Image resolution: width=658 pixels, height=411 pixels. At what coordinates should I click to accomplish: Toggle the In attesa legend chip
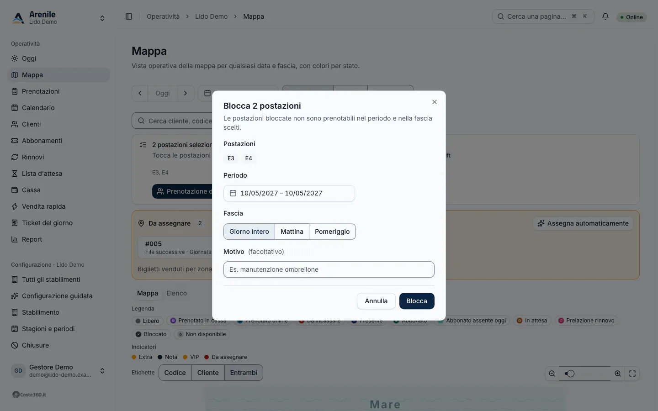point(532,321)
